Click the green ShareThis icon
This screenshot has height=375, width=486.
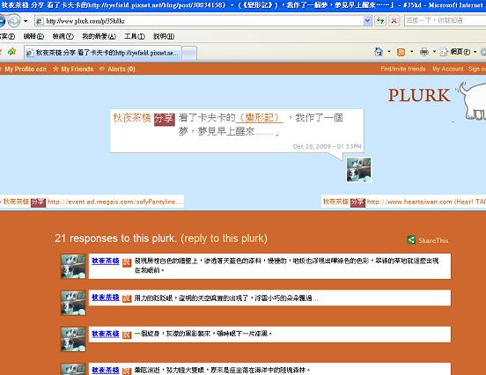[411, 239]
